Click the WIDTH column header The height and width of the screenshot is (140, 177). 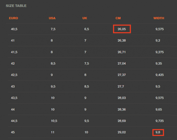159,18
